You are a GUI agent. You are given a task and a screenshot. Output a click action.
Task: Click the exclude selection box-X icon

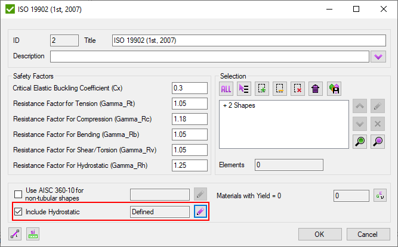[x=298, y=89]
